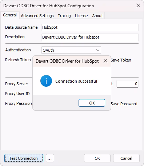The height and width of the screenshot is (166, 144).
Task: Cancel the driver configuration
Action: point(126,158)
